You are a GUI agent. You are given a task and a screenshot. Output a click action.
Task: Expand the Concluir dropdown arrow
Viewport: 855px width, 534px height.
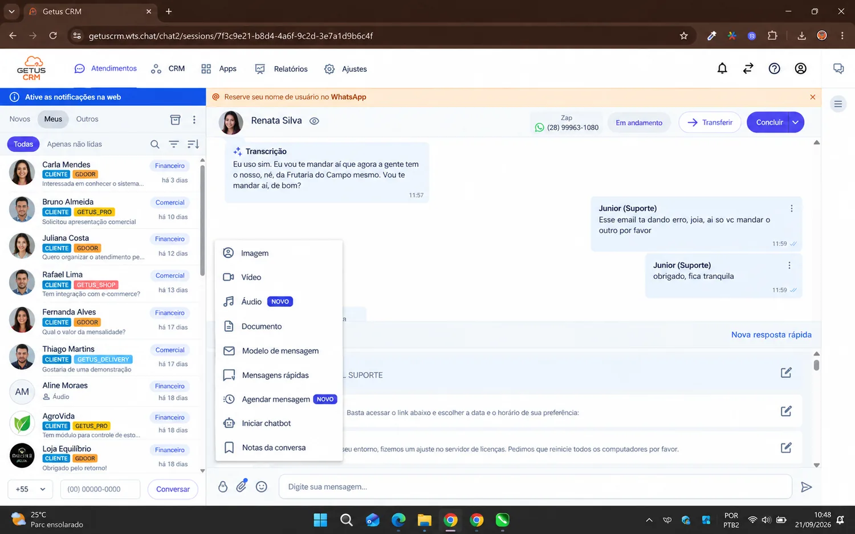(796, 122)
